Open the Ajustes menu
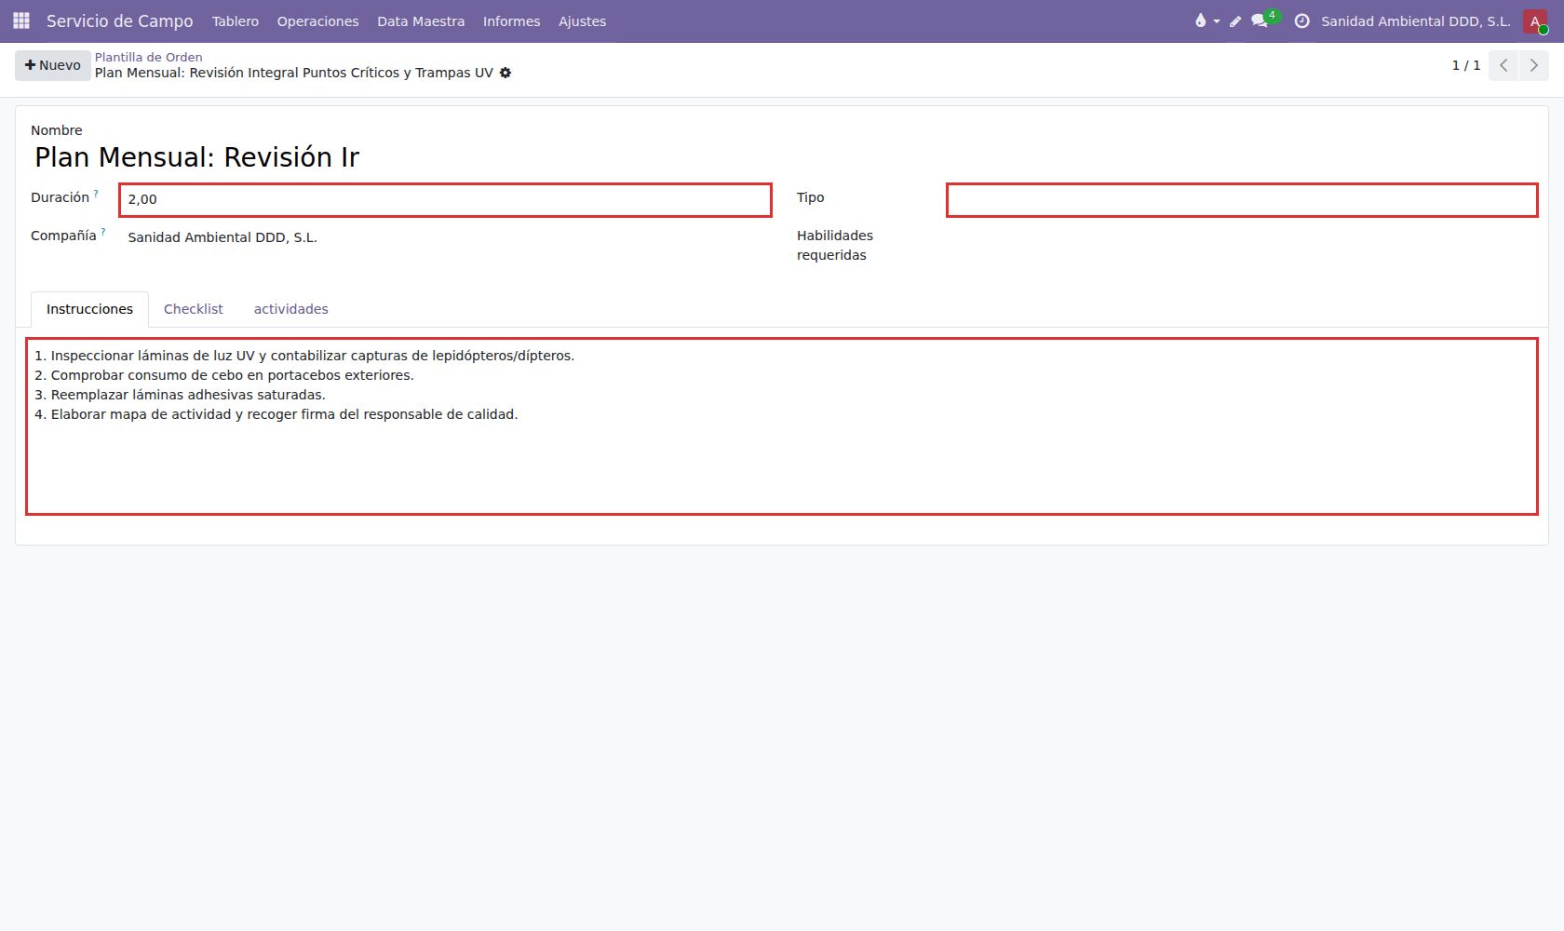 (582, 20)
